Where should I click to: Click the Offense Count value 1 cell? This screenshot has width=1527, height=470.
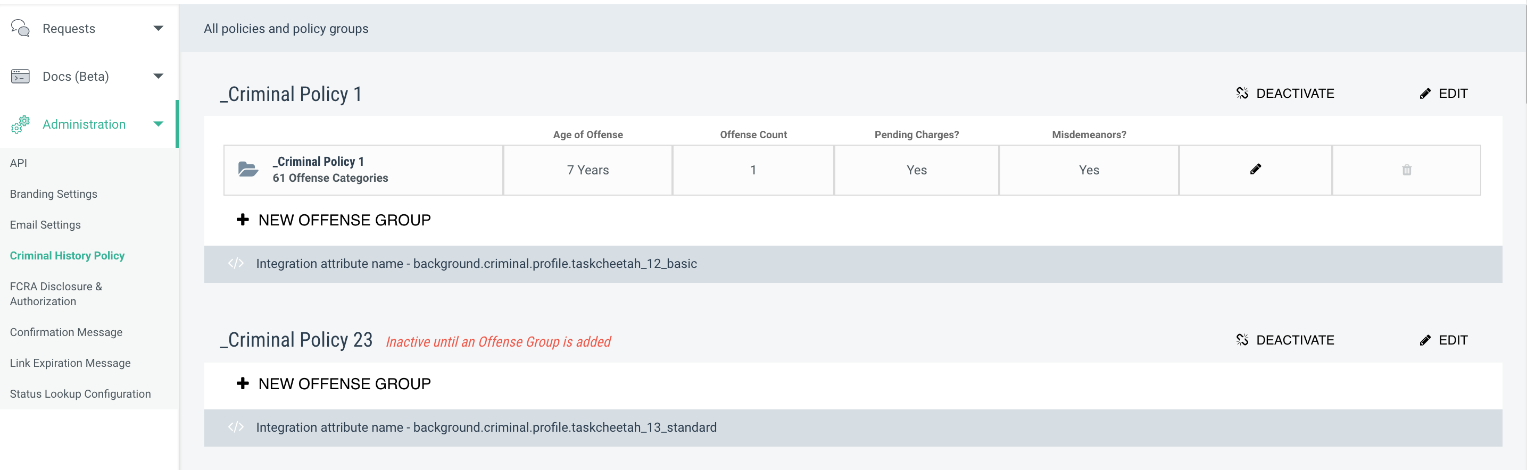[753, 170]
